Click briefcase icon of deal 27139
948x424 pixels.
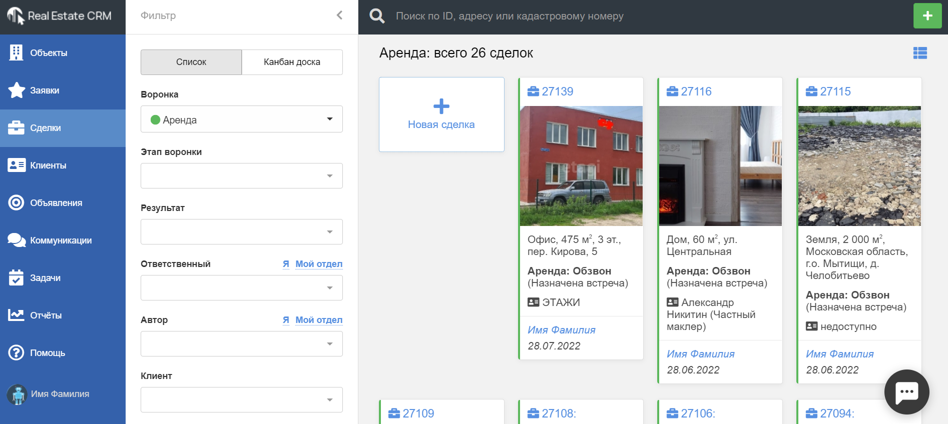[534, 91]
